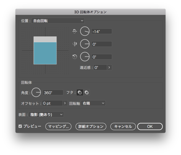181x155 pixels.
Task: Click the 回転軸 label
Action: pos(74,104)
